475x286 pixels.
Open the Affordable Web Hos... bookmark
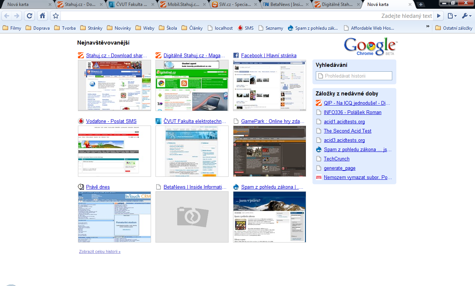point(369,28)
